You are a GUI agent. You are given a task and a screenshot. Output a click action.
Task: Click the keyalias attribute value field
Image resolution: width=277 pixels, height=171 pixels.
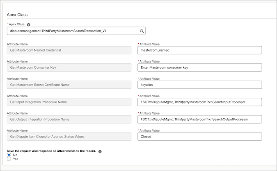pyautogui.click(x=199, y=85)
